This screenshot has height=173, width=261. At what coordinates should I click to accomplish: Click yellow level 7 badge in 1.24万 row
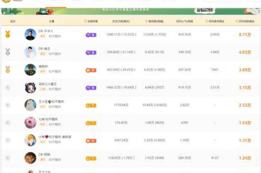pos(91,158)
